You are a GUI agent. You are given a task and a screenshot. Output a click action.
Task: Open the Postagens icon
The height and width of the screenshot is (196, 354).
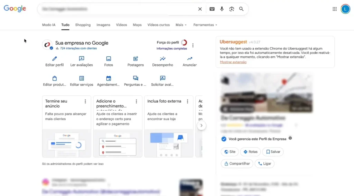click(x=136, y=59)
